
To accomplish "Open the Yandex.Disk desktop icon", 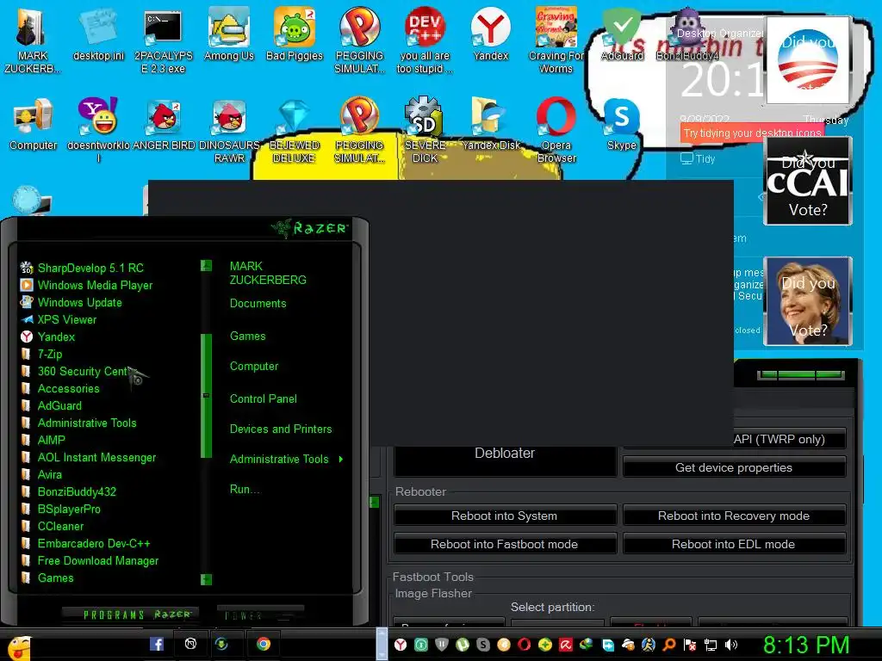I will (490, 124).
